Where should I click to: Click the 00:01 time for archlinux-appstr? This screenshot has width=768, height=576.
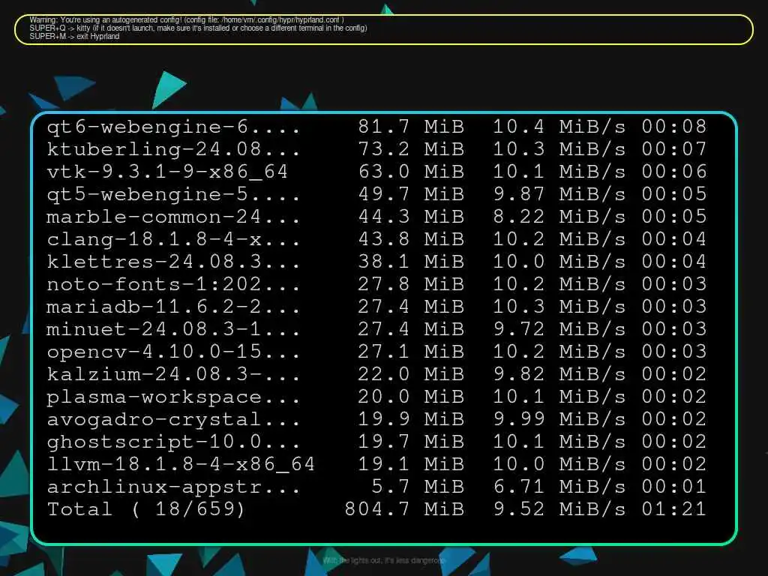pyautogui.click(x=674, y=487)
